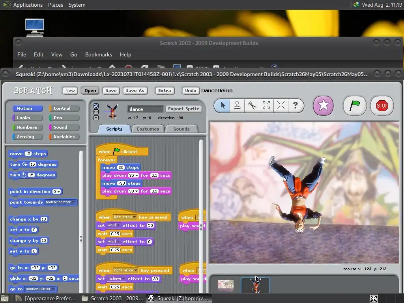Switch to the Sounds tab

click(x=181, y=129)
